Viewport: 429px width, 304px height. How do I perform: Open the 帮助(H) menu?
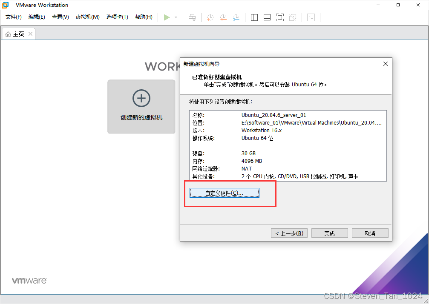click(x=144, y=17)
